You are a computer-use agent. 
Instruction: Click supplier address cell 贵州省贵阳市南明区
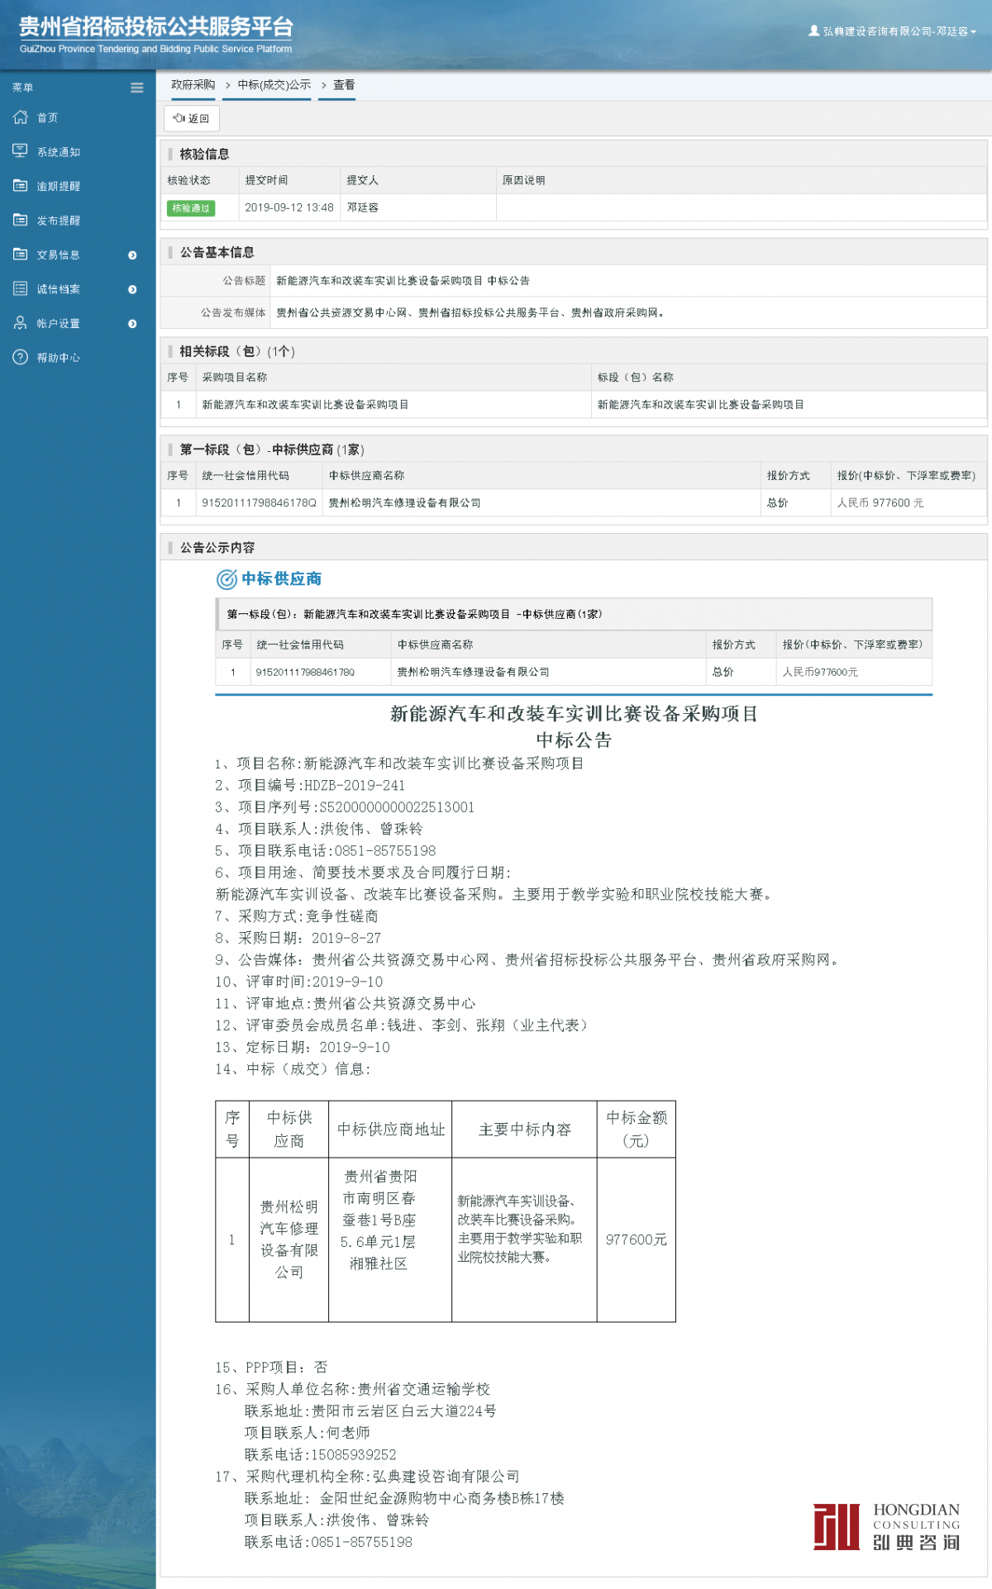point(379,1220)
